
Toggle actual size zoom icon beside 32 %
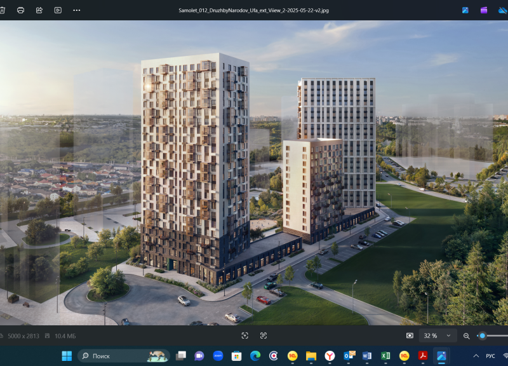(410, 335)
